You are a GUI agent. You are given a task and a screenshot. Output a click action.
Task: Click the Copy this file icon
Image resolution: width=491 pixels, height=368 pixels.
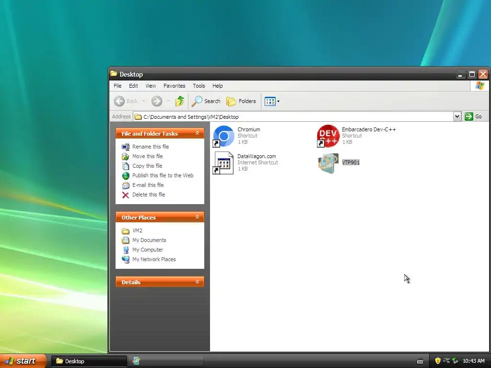point(126,166)
